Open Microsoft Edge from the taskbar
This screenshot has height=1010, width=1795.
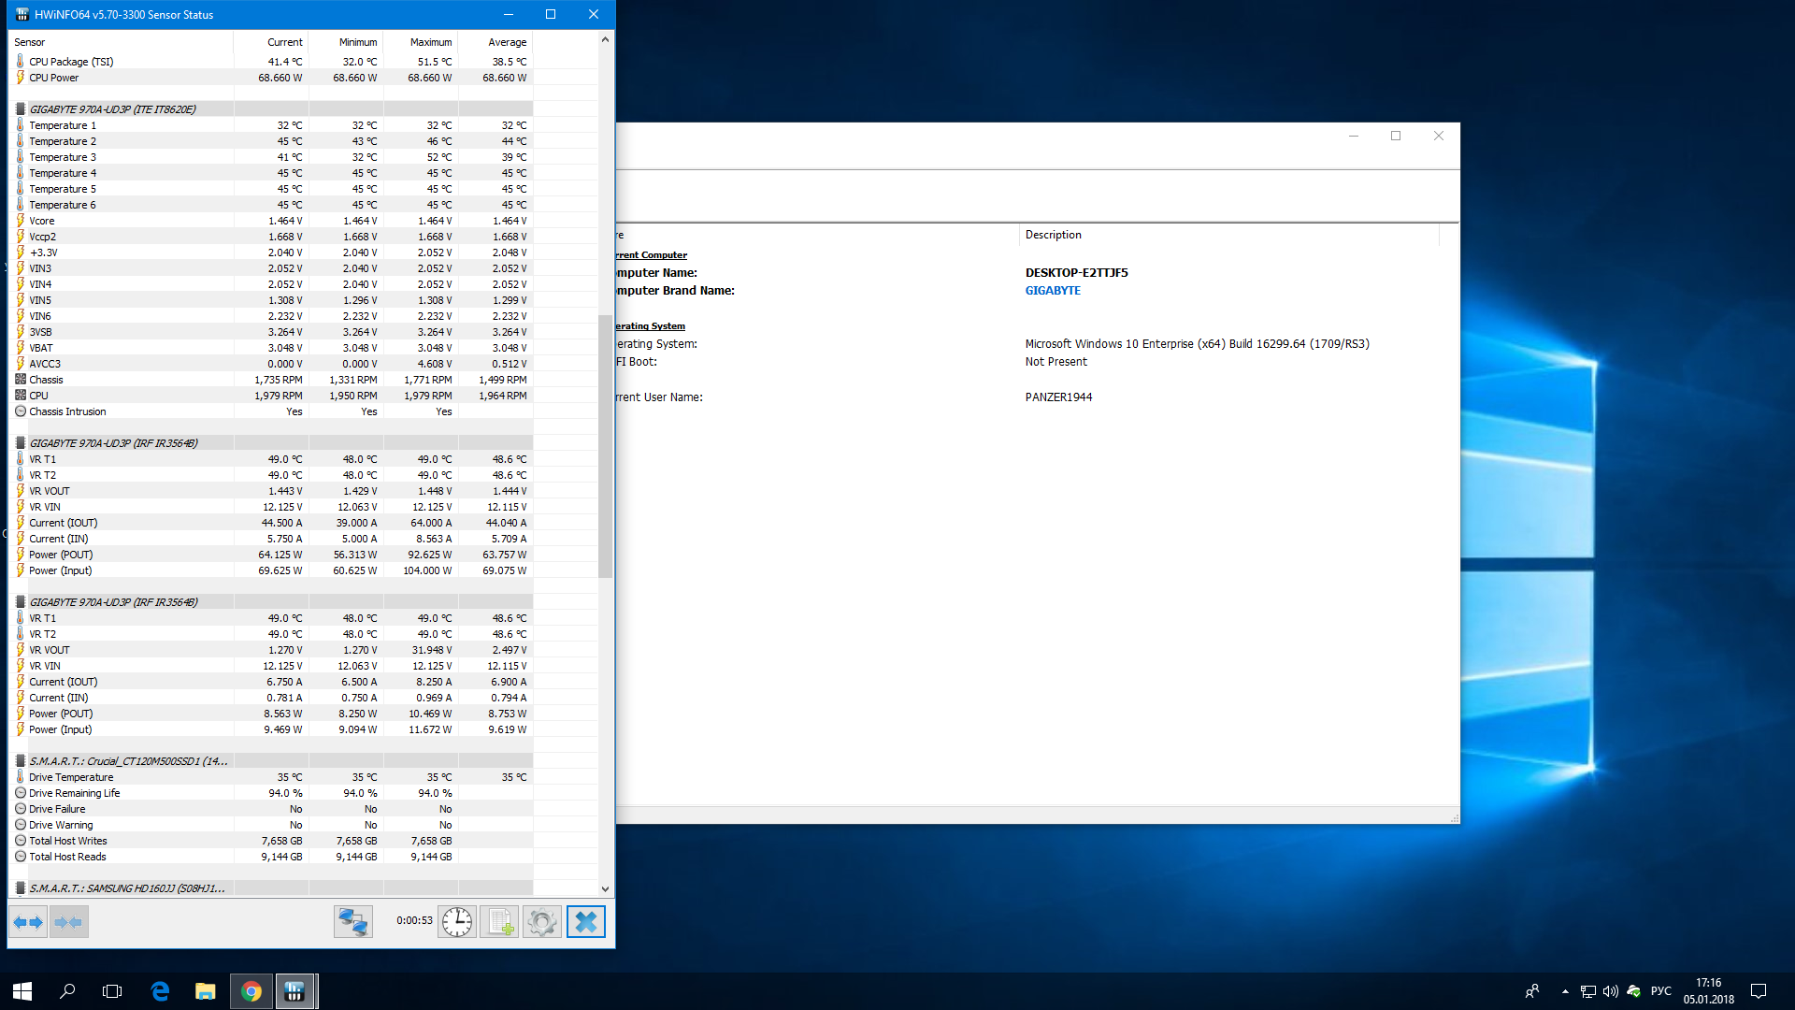point(160,991)
